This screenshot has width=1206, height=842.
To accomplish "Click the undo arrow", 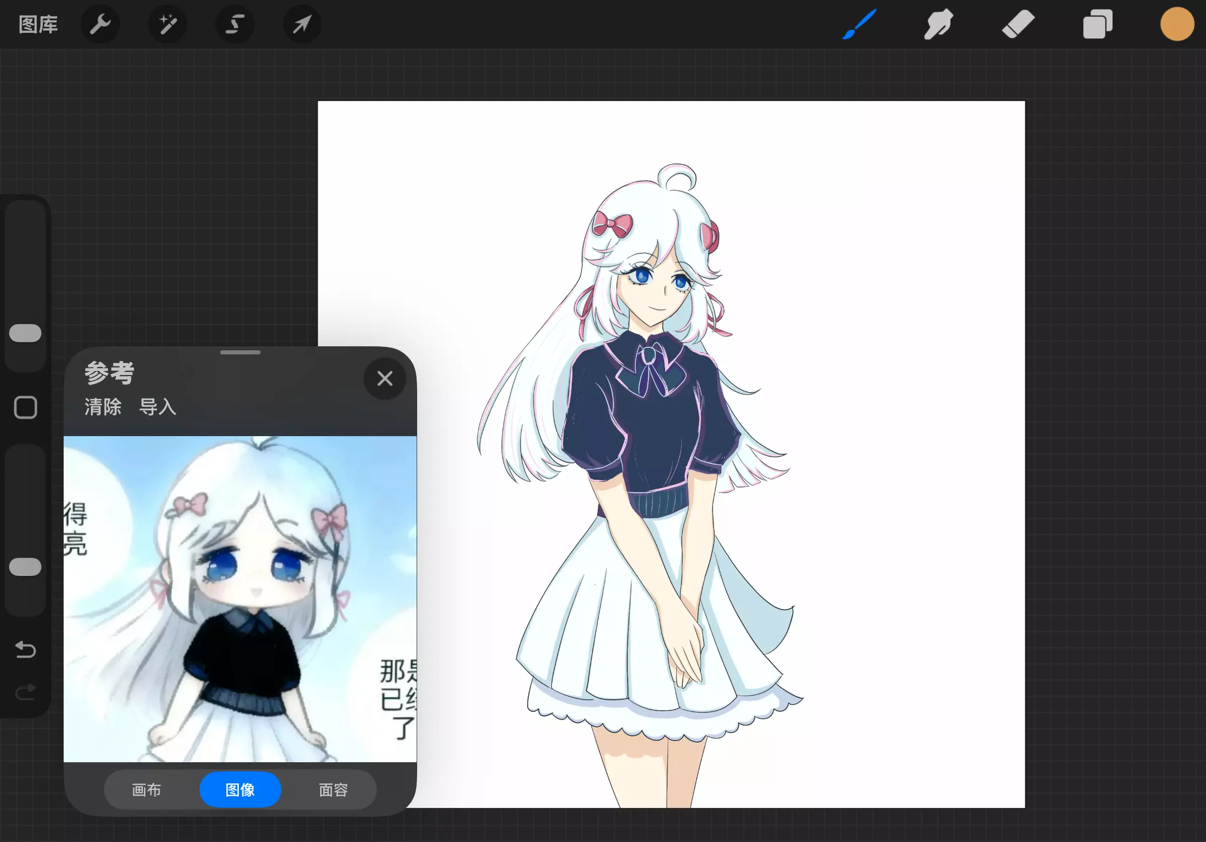I will tap(25, 649).
